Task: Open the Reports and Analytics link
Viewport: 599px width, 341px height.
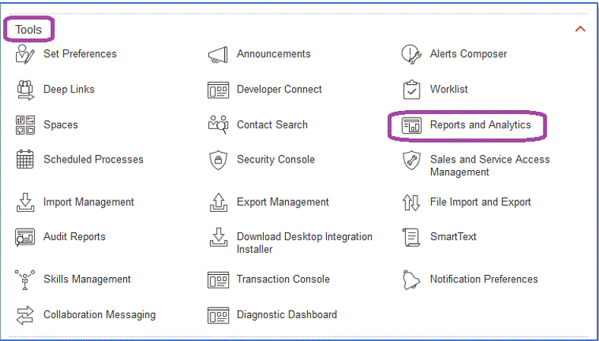Action: pyautogui.click(x=480, y=125)
